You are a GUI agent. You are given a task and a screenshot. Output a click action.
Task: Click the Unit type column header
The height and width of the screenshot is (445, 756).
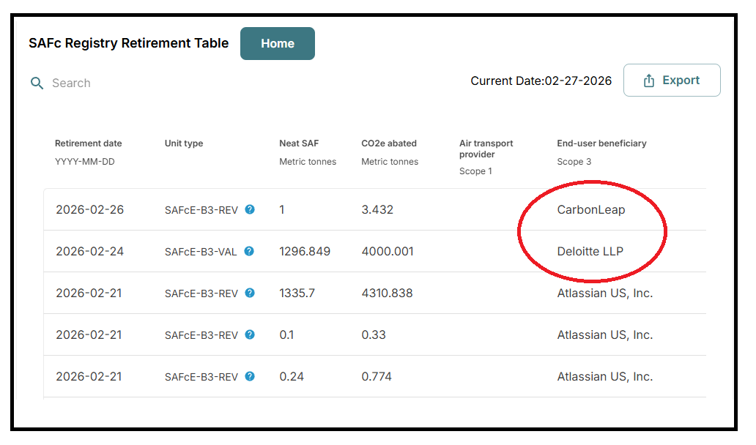183,143
